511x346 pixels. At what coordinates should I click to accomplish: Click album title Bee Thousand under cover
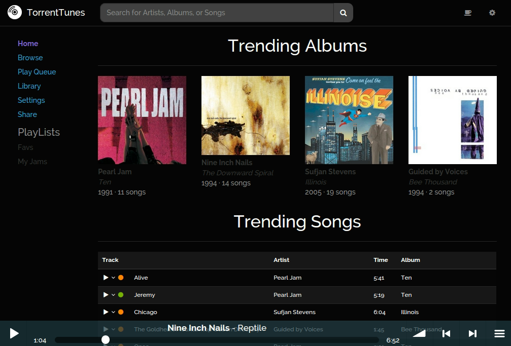[433, 182]
